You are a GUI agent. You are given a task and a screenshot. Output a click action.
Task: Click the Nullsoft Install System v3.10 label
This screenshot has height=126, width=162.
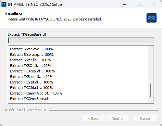25,110
